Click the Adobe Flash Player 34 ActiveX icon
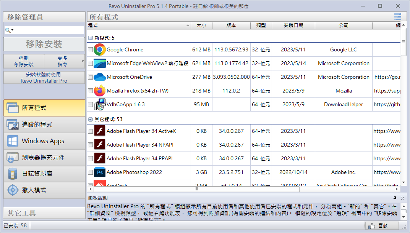This screenshot has height=233, width=410. pos(100,131)
